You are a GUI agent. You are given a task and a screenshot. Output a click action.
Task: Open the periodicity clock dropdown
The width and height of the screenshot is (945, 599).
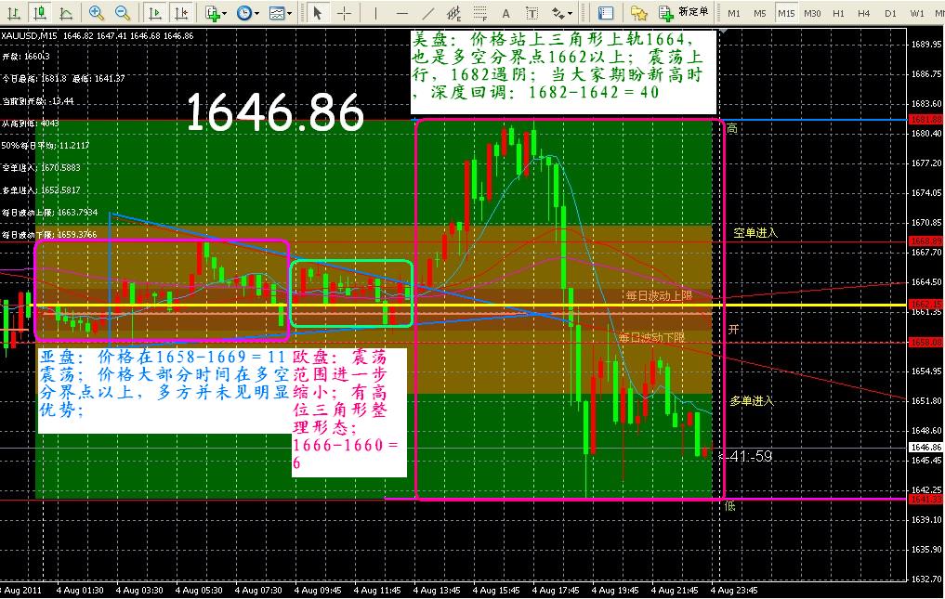(247, 13)
